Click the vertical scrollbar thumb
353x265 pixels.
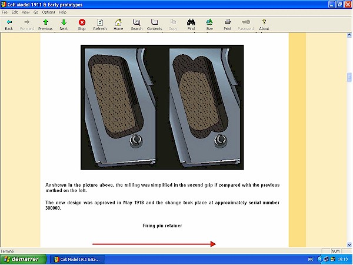(349, 77)
